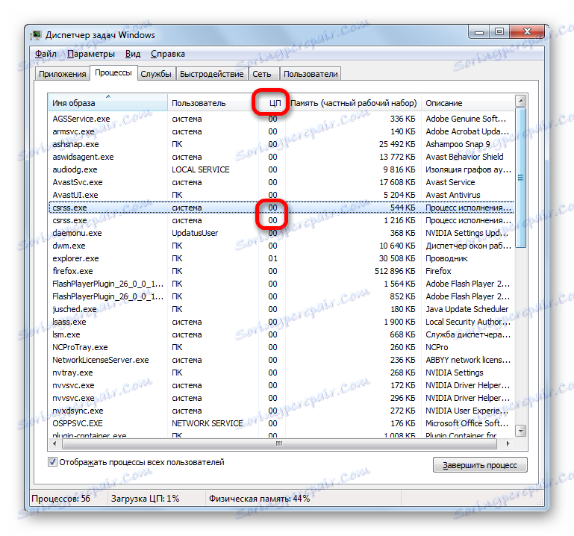
Task: Click Физическая память: 44% status entry
Action: (x=259, y=498)
